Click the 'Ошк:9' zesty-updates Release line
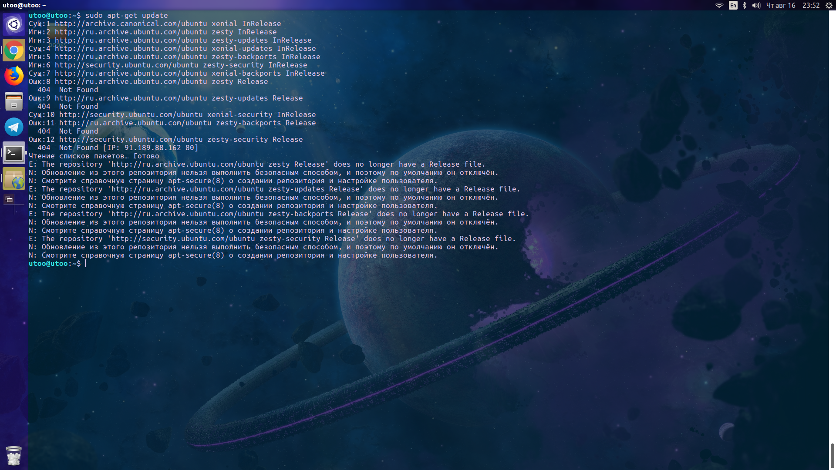836x470 pixels. 166,98
